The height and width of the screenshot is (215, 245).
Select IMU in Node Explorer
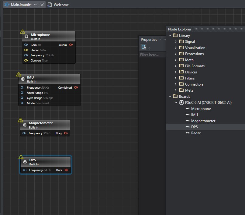coord(194,115)
